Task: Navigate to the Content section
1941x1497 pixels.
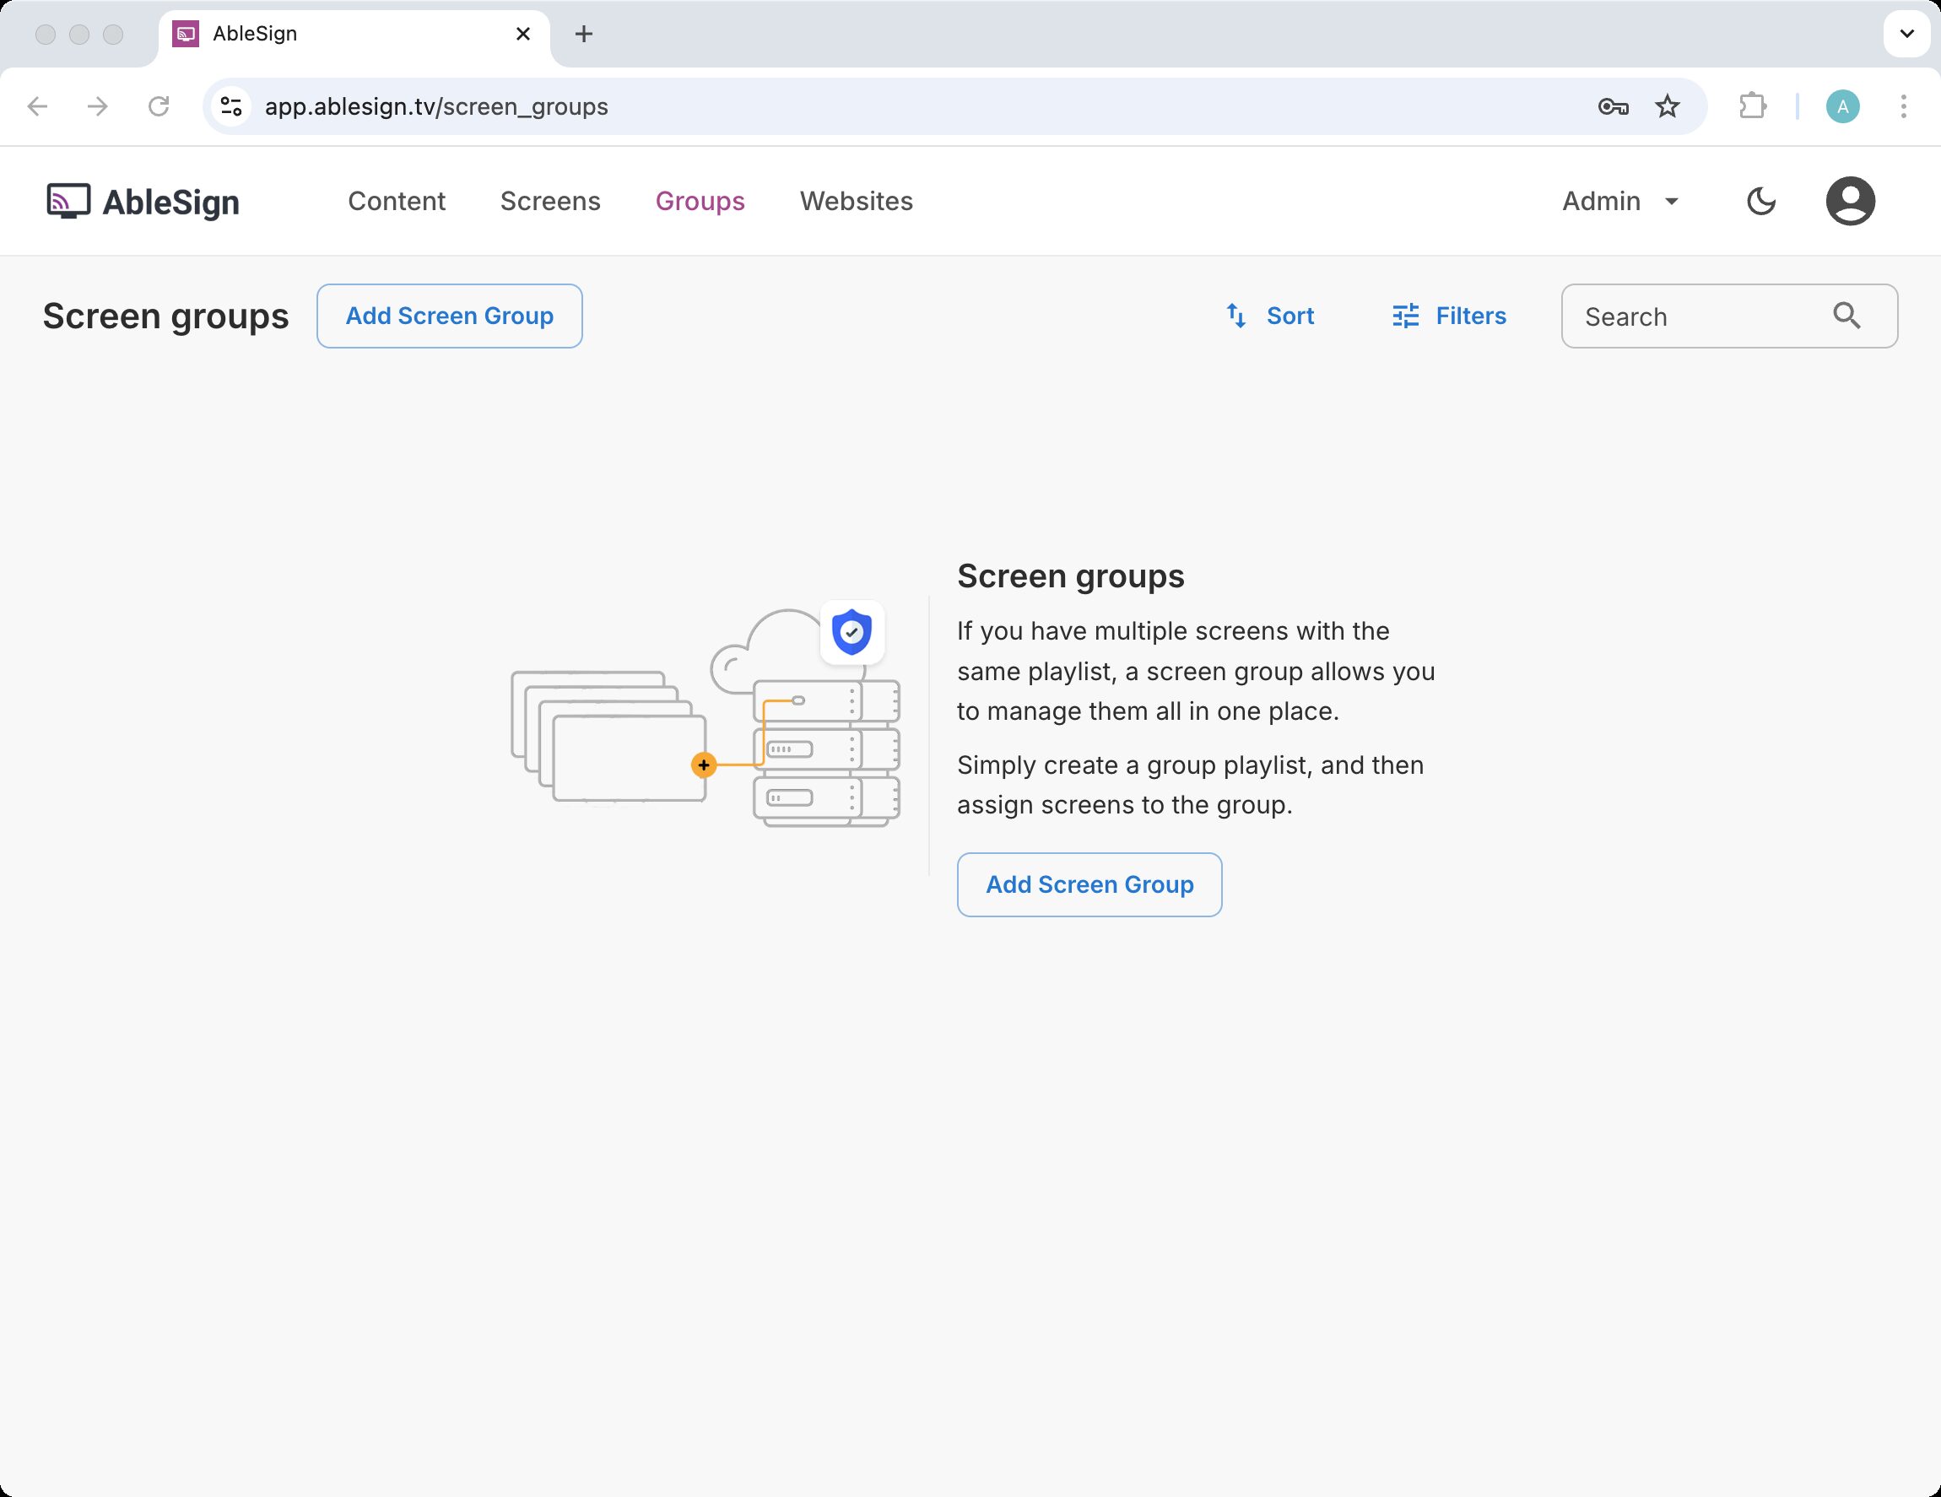Action: tap(397, 201)
